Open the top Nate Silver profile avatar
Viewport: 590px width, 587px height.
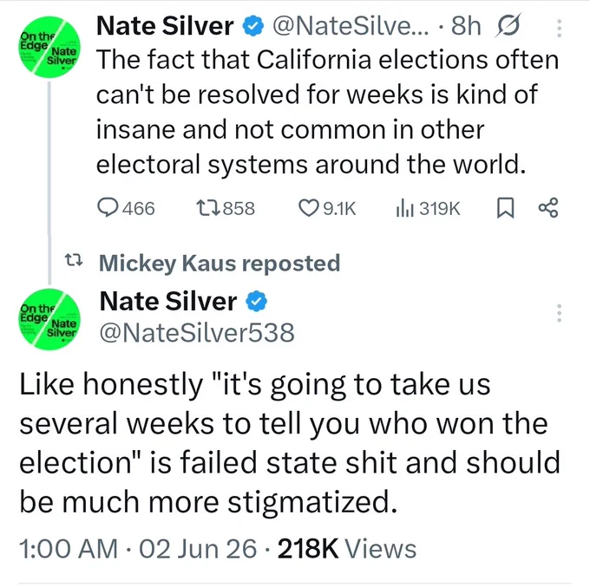(x=49, y=47)
